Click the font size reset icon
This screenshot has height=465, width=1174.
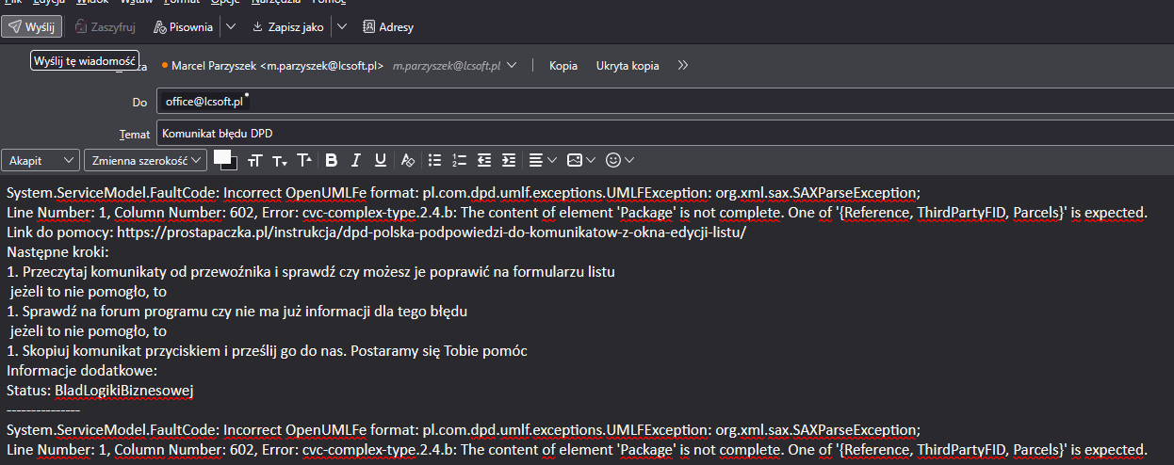254,161
